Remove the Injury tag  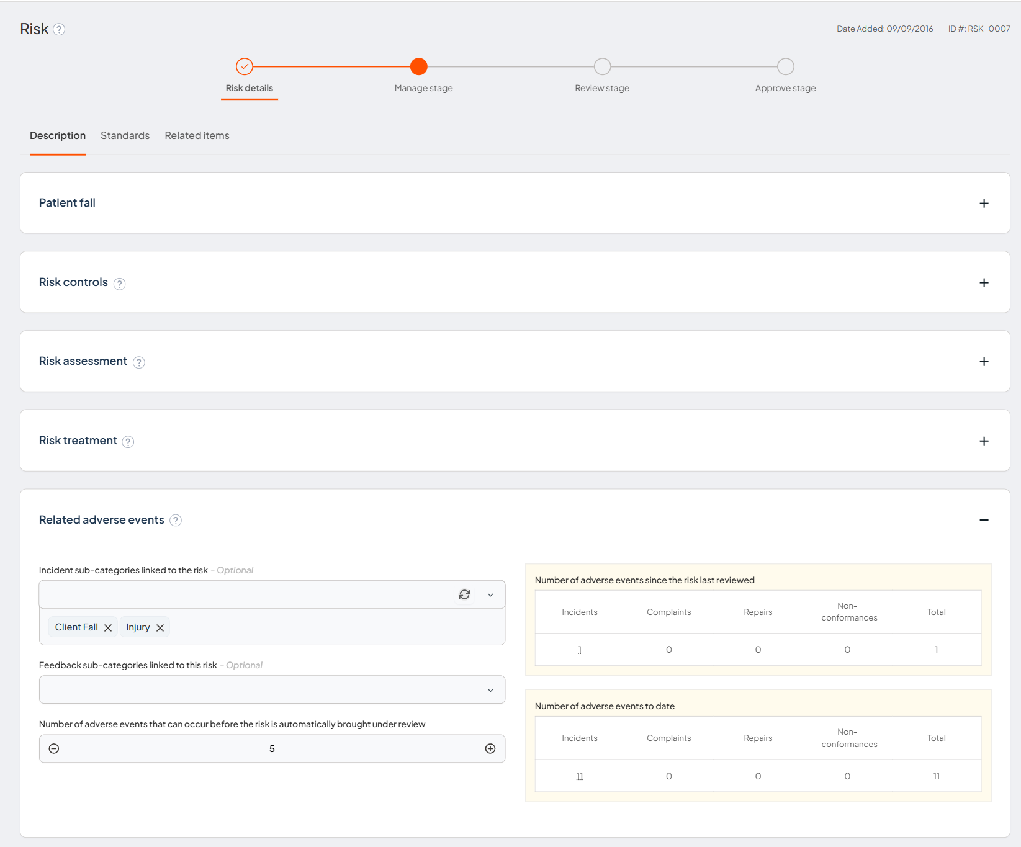pyautogui.click(x=160, y=628)
